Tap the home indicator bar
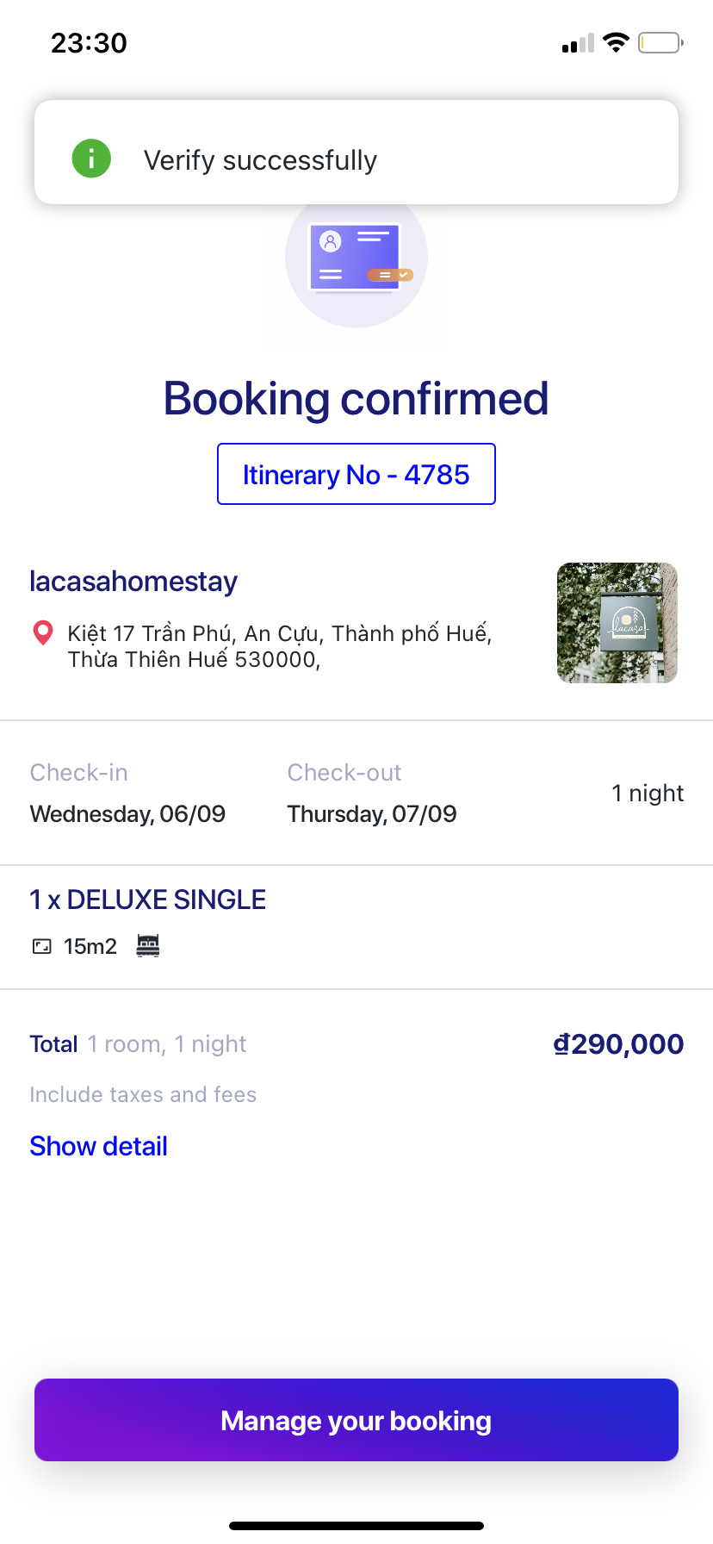This screenshot has width=713, height=1544. (x=356, y=1525)
